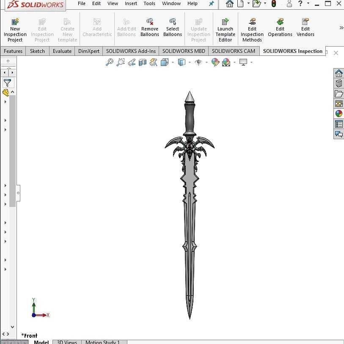Click Remove Balloons tool

coord(150,28)
